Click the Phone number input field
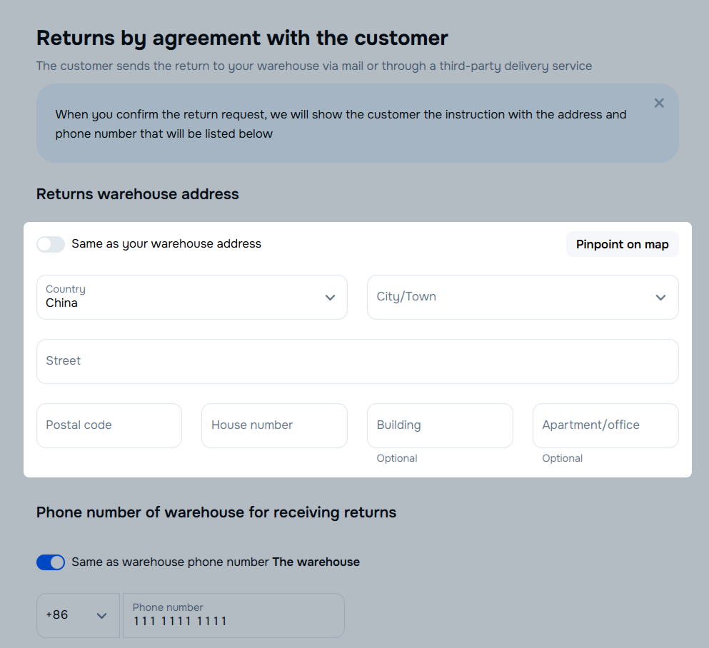 [233, 615]
